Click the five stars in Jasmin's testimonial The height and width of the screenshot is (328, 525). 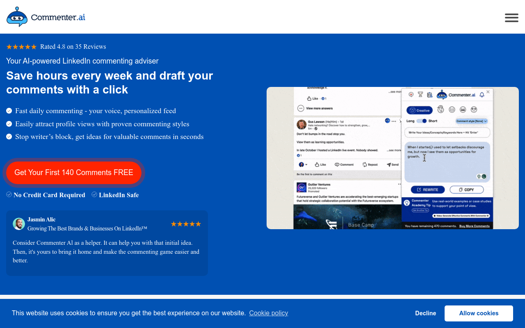coord(186,224)
